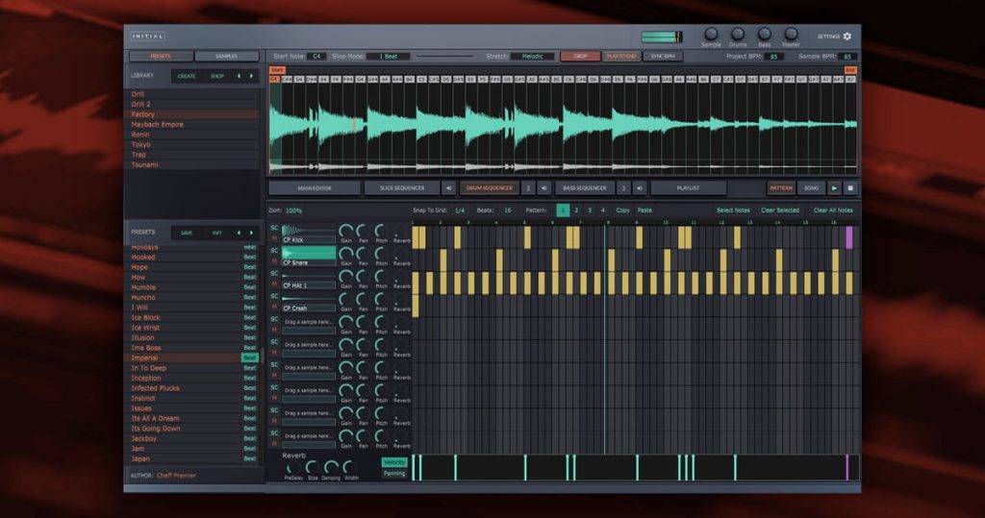Image resolution: width=985 pixels, height=518 pixels.
Task: Adjust the Bass volume knob
Action: tap(764, 34)
